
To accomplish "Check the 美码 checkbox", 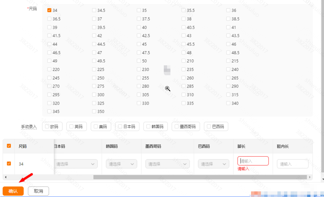I will click(95, 126).
